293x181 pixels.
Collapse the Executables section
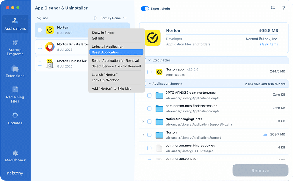pyautogui.click(x=150, y=60)
